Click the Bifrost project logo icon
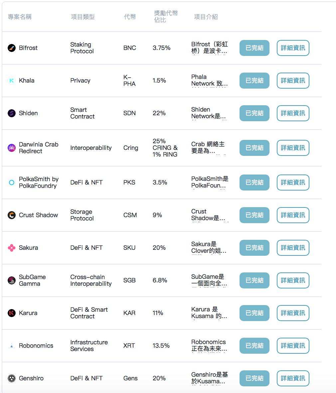Image resolution: width=336 pixels, height=393 pixels. [12, 48]
